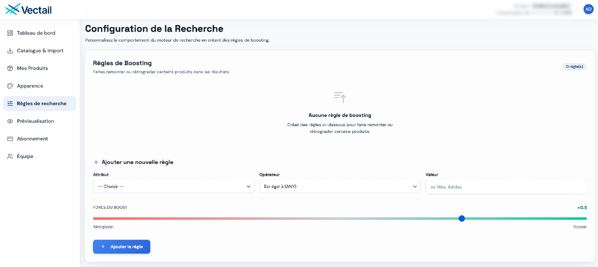Navigate to Équipe section
This screenshot has width=598, height=267.
25,156
